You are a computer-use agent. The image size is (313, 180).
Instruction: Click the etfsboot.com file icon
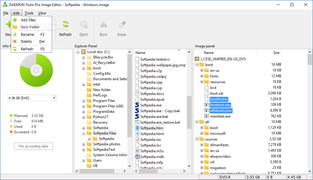click(x=207, y=111)
